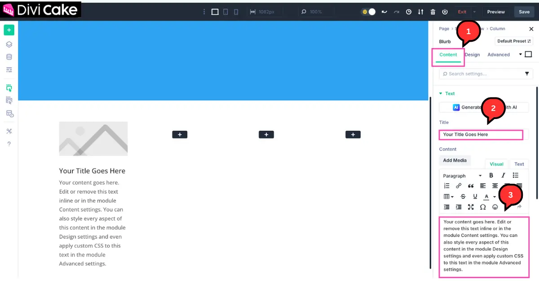Image resolution: width=539 pixels, height=283 pixels.
Task: Insert special character omega
Action: point(483,207)
